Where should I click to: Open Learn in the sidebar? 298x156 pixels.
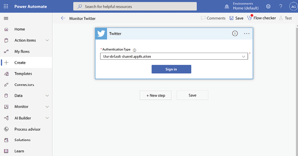point(19,151)
